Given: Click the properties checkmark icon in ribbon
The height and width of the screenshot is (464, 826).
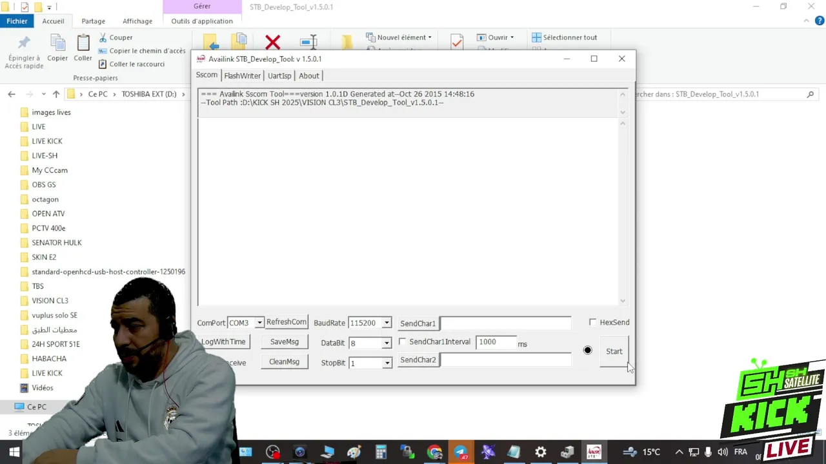Looking at the screenshot, I should [x=457, y=42].
